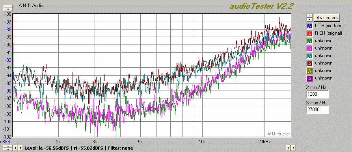Click the R CH (original) label
Viewport: 352px width, 152px height.
click(329, 33)
